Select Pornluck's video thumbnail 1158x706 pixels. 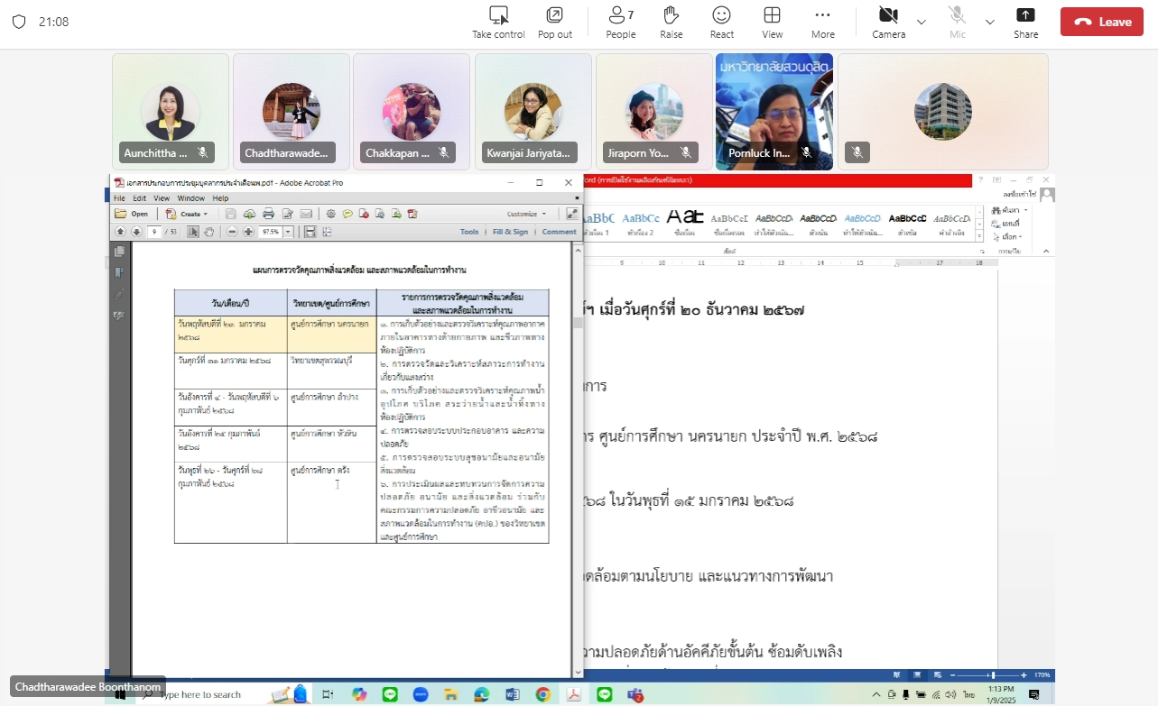click(x=774, y=111)
